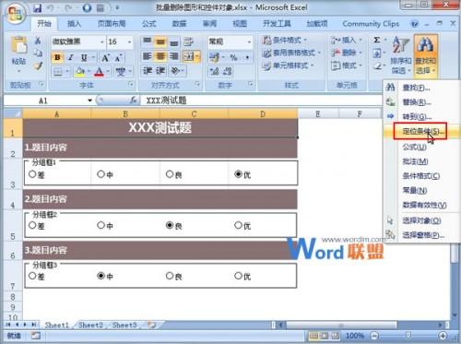
Task: Open font color dropdown arrow
Action: [x=108, y=72]
